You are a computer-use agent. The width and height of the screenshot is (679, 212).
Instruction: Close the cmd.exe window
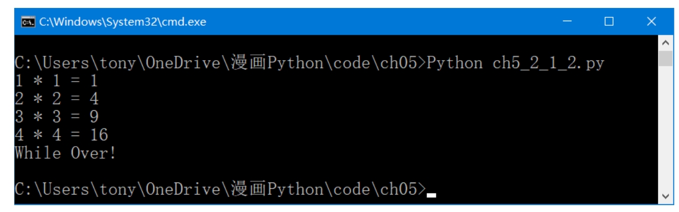tap(651, 22)
